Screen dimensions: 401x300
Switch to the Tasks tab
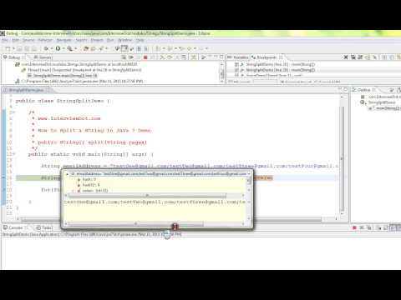[x=44, y=227]
